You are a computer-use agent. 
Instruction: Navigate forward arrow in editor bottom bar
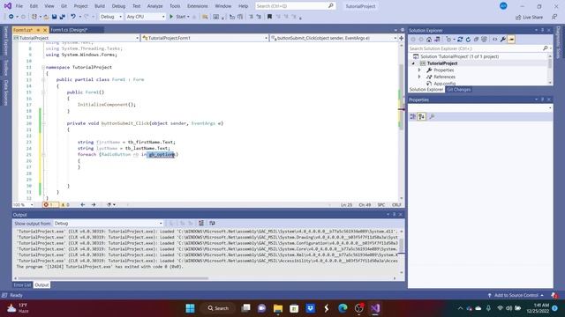94,204
